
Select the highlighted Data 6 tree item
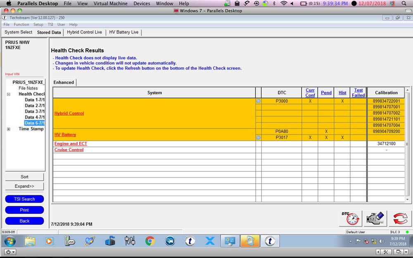click(35, 123)
